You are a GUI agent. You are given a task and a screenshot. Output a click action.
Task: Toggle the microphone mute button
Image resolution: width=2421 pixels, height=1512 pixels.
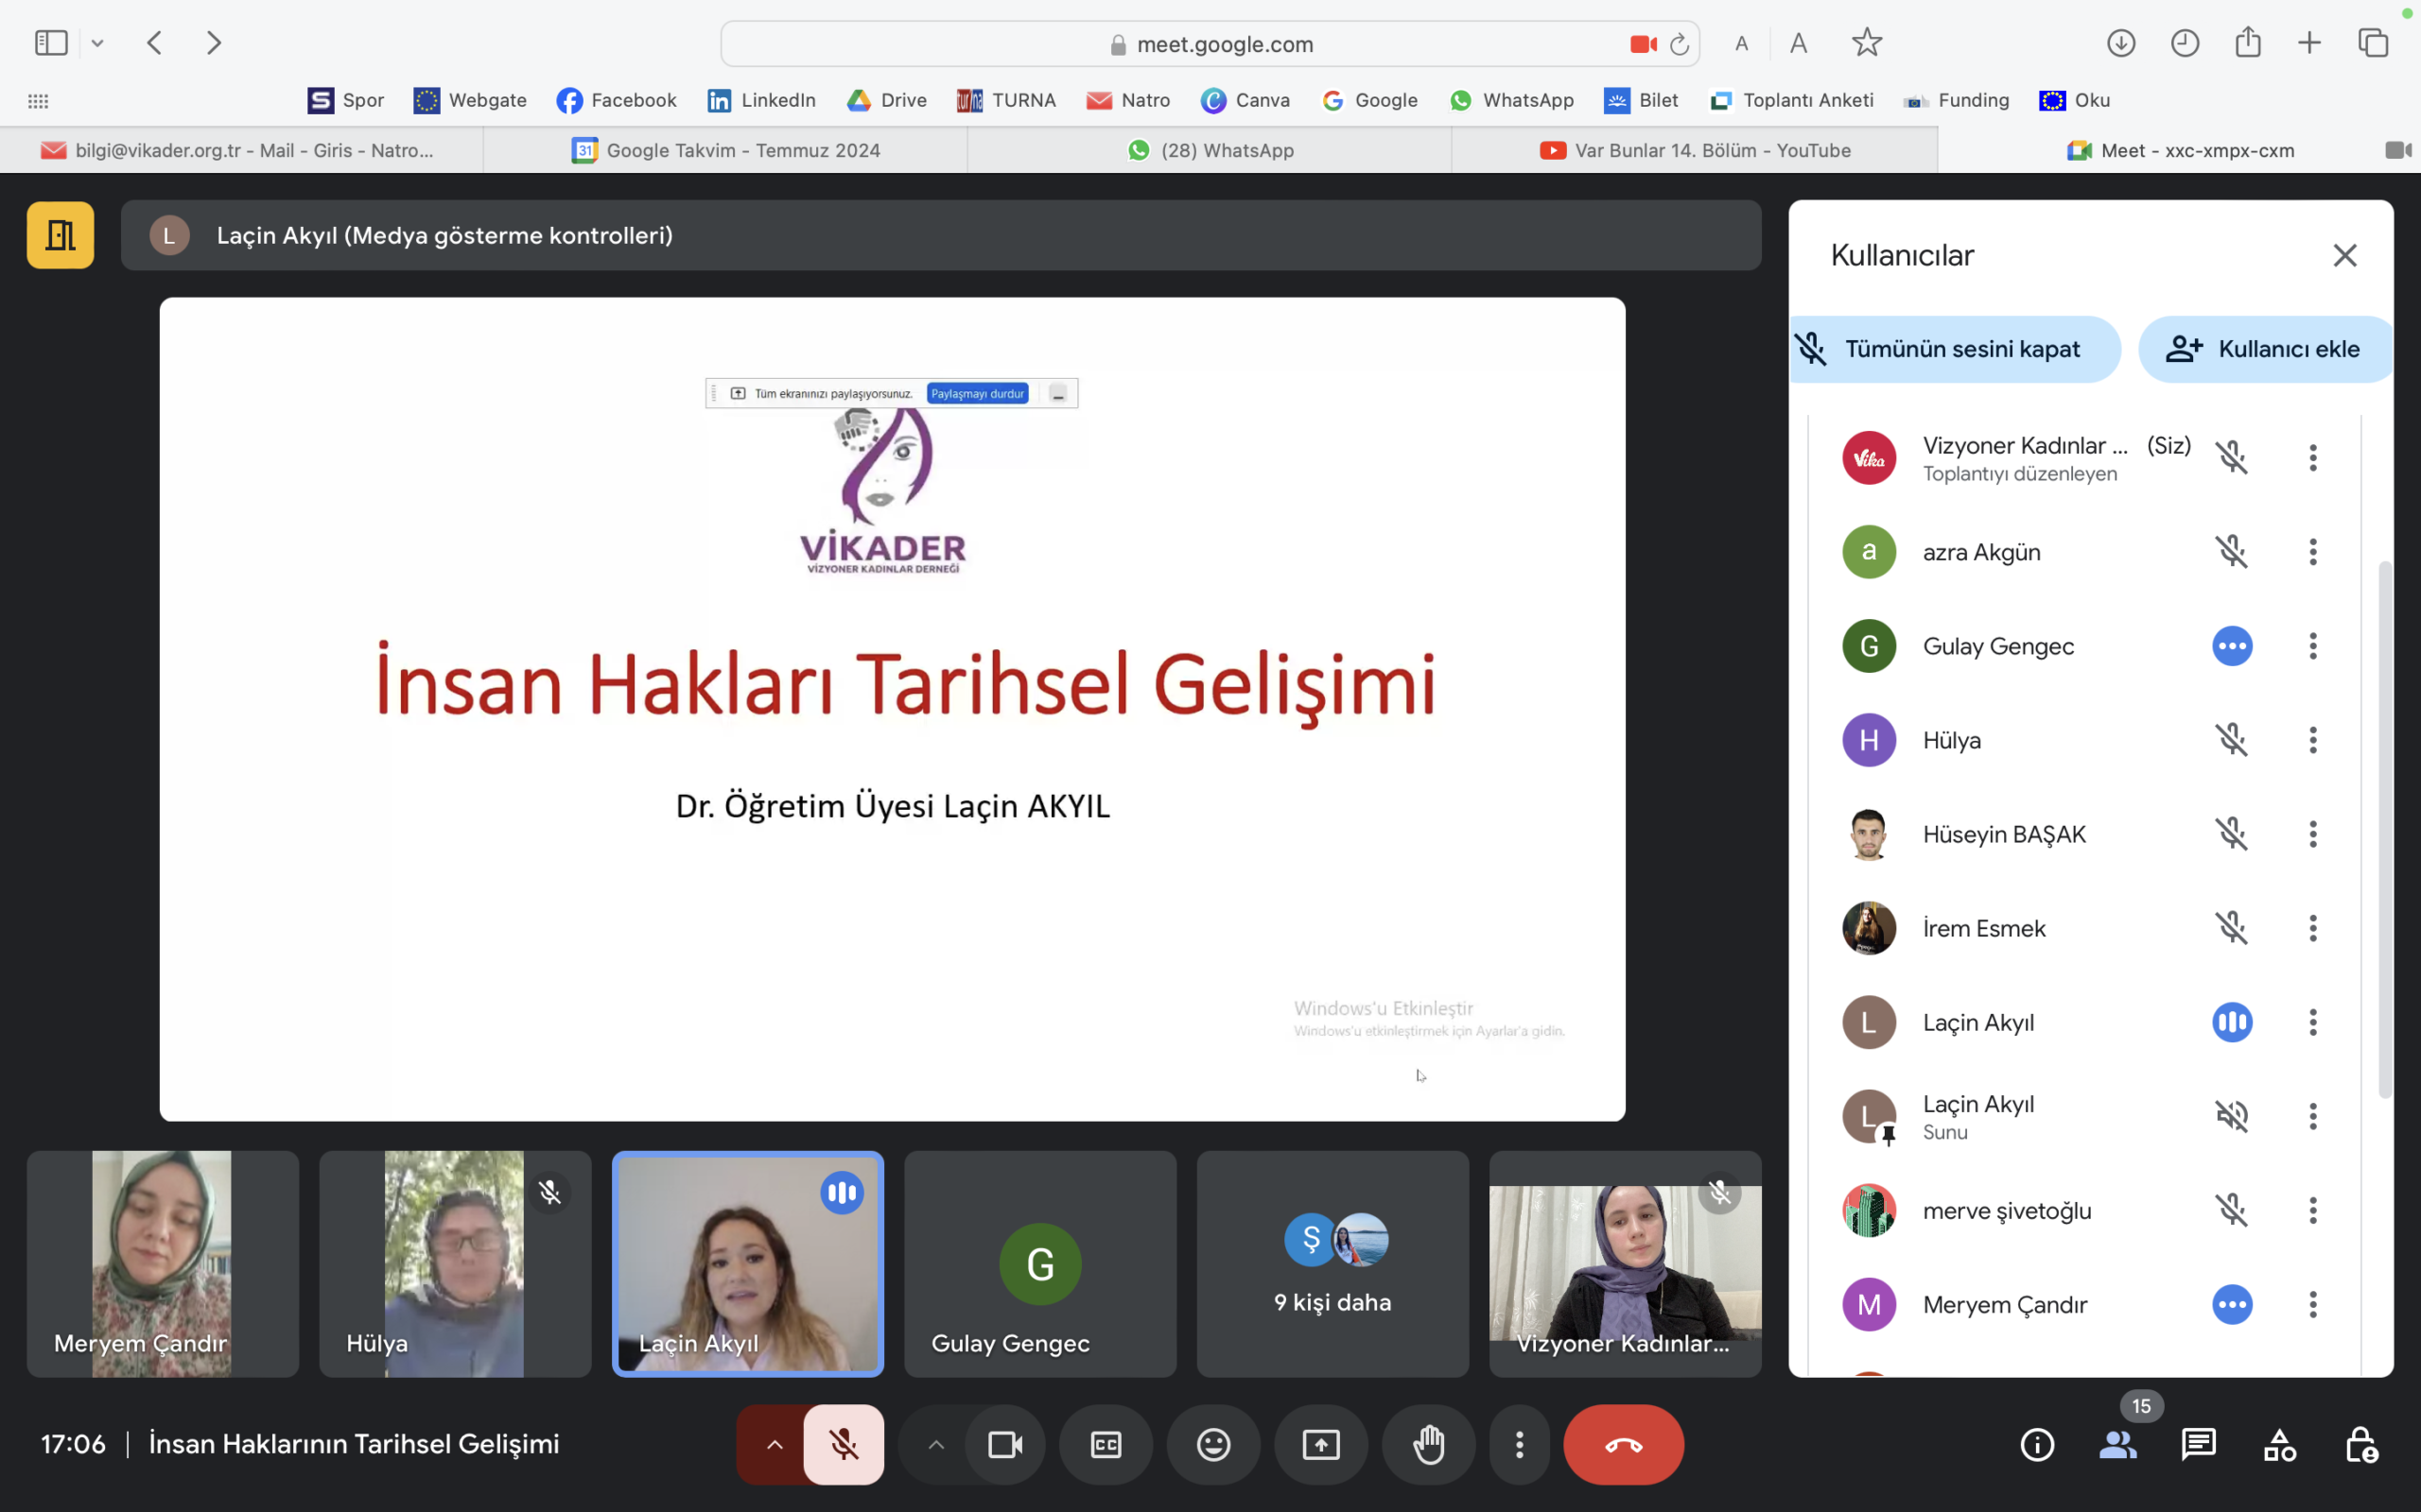click(x=844, y=1444)
